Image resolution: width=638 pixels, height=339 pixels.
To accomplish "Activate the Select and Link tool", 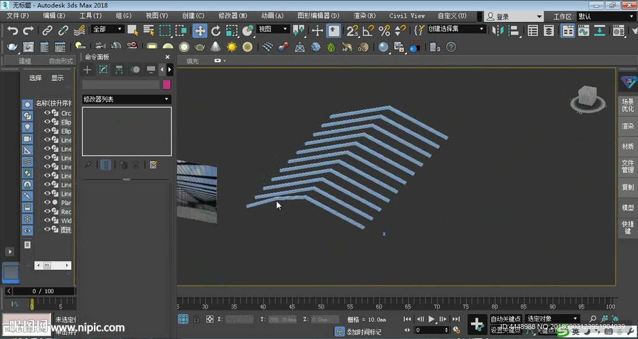I will pyautogui.click(x=47, y=30).
